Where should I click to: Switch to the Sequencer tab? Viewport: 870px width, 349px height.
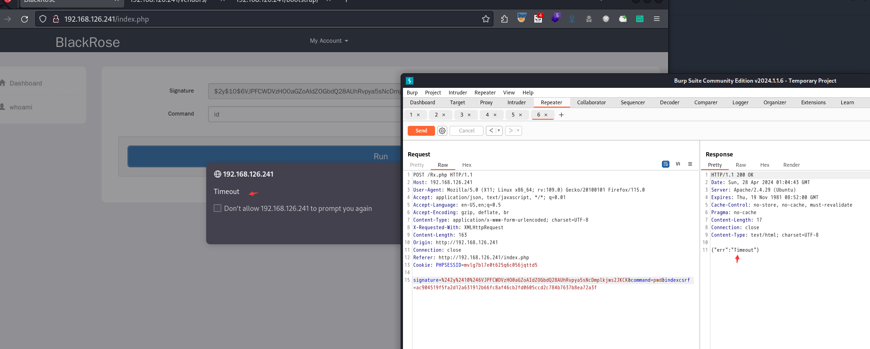[633, 102]
